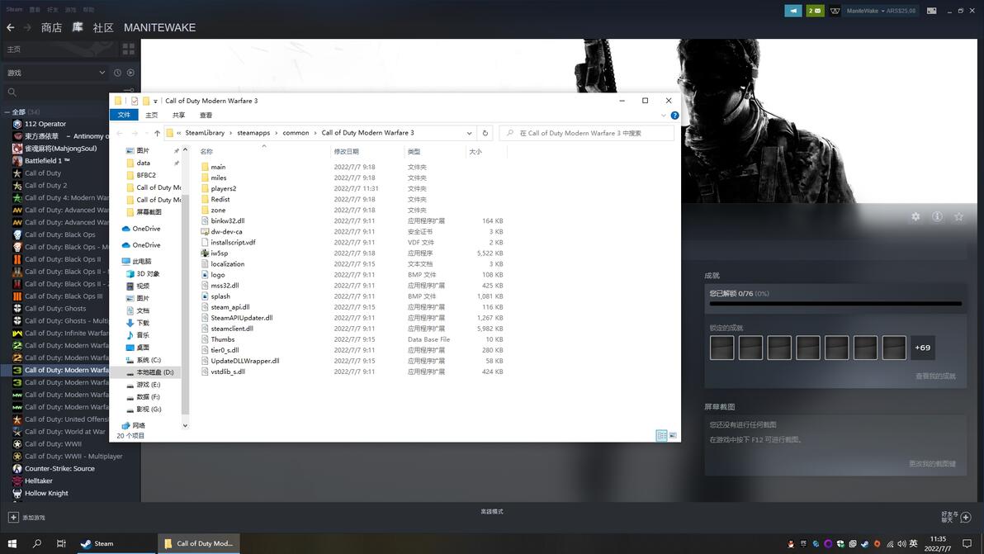The image size is (984, 554).
Task: Switch Steam library to grid view icon
Action: [129, 49]
